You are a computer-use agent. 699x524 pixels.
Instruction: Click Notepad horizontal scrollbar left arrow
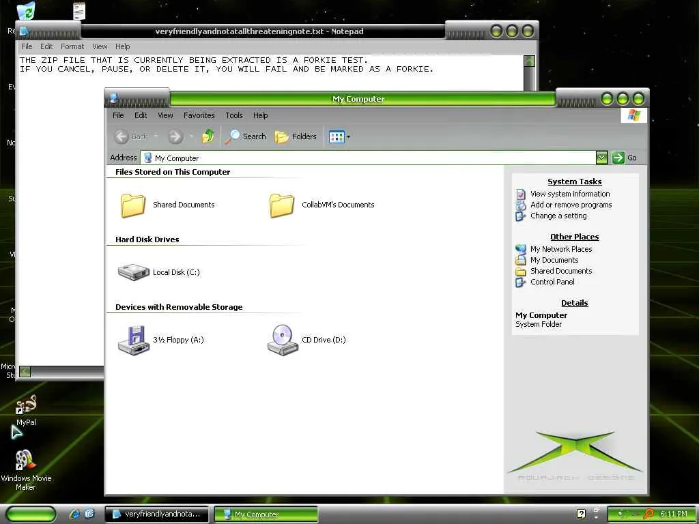click(25, 371)
